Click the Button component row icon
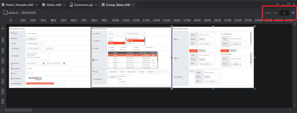The height and width of the screenshot is (113, 297). coord(11,38)
